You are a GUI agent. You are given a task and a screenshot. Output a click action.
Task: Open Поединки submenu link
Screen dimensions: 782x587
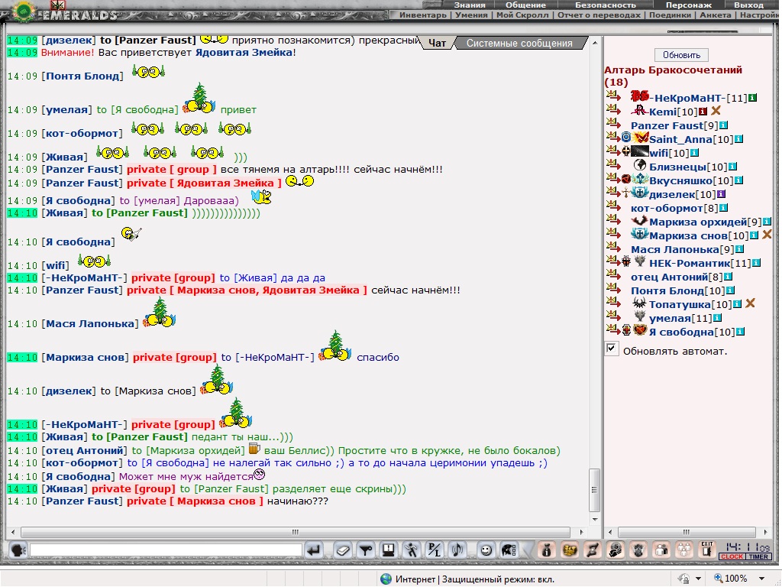point(670,15)
